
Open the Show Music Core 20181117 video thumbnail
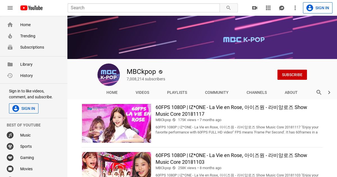[x=117, y=123]
